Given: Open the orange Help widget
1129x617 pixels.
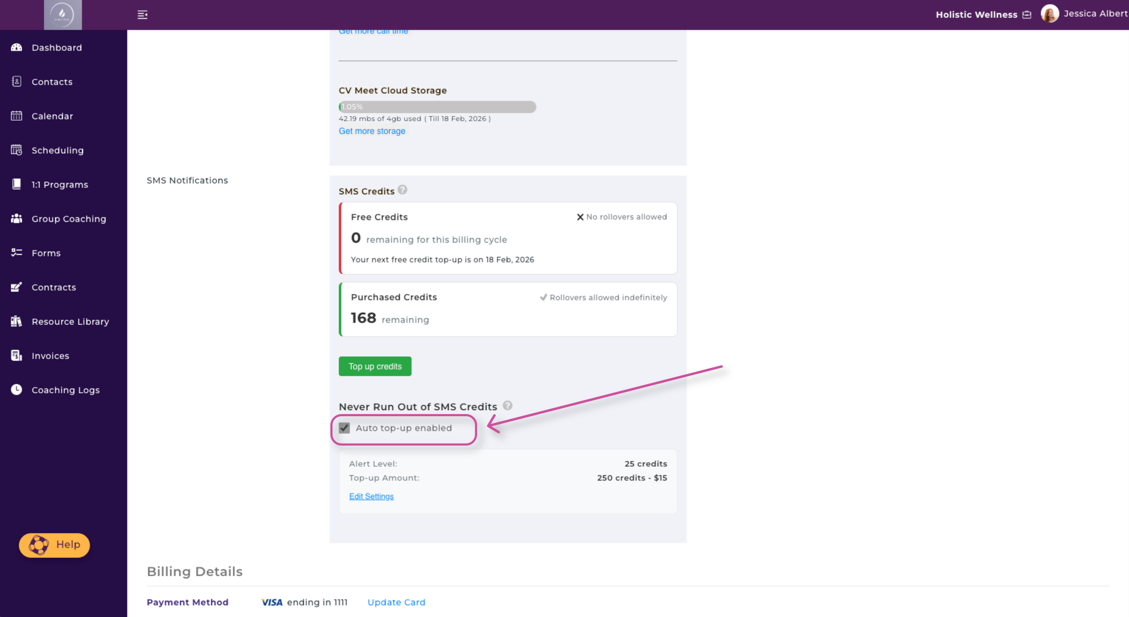Looking at the screenshot, I should click(54, 545).
